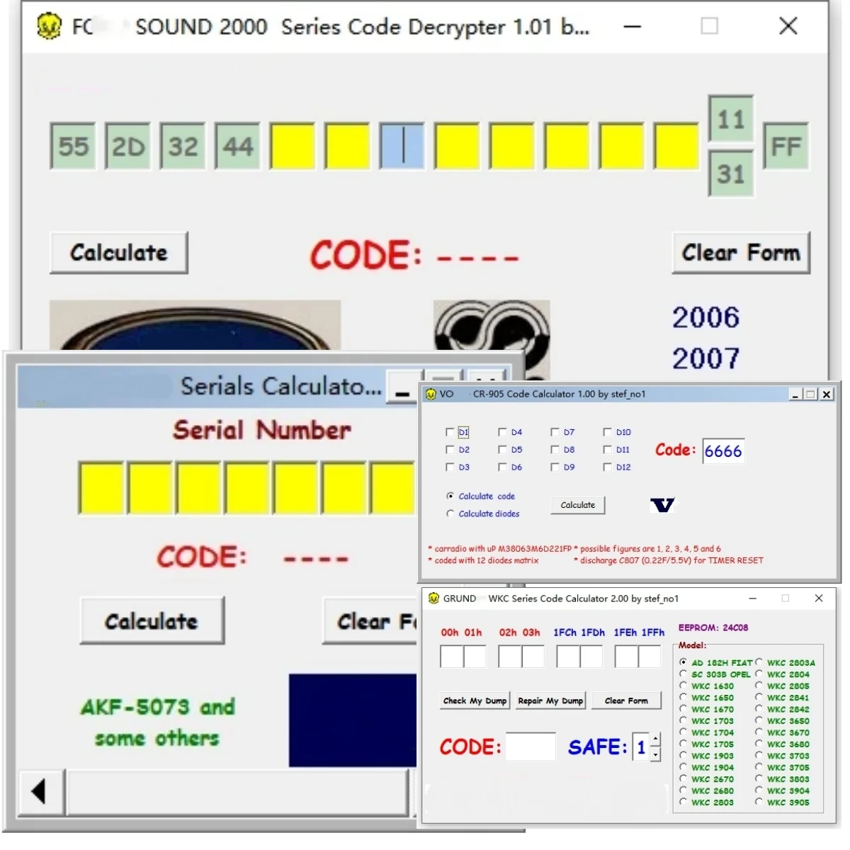Minimize the Serials Calculator window
Screen dimensions: 850x850
(x=403, y=387)
